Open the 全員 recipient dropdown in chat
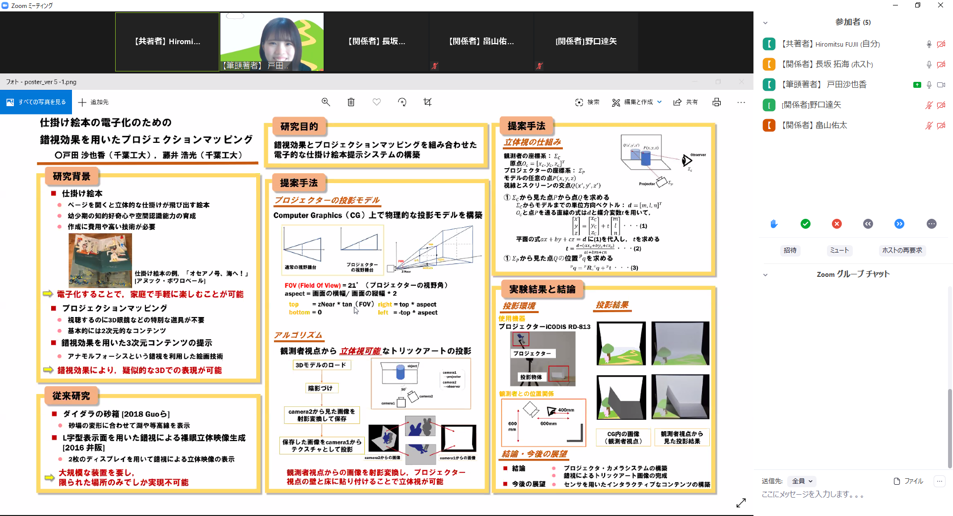Screen dimensions: 953x516 (802, 481)
